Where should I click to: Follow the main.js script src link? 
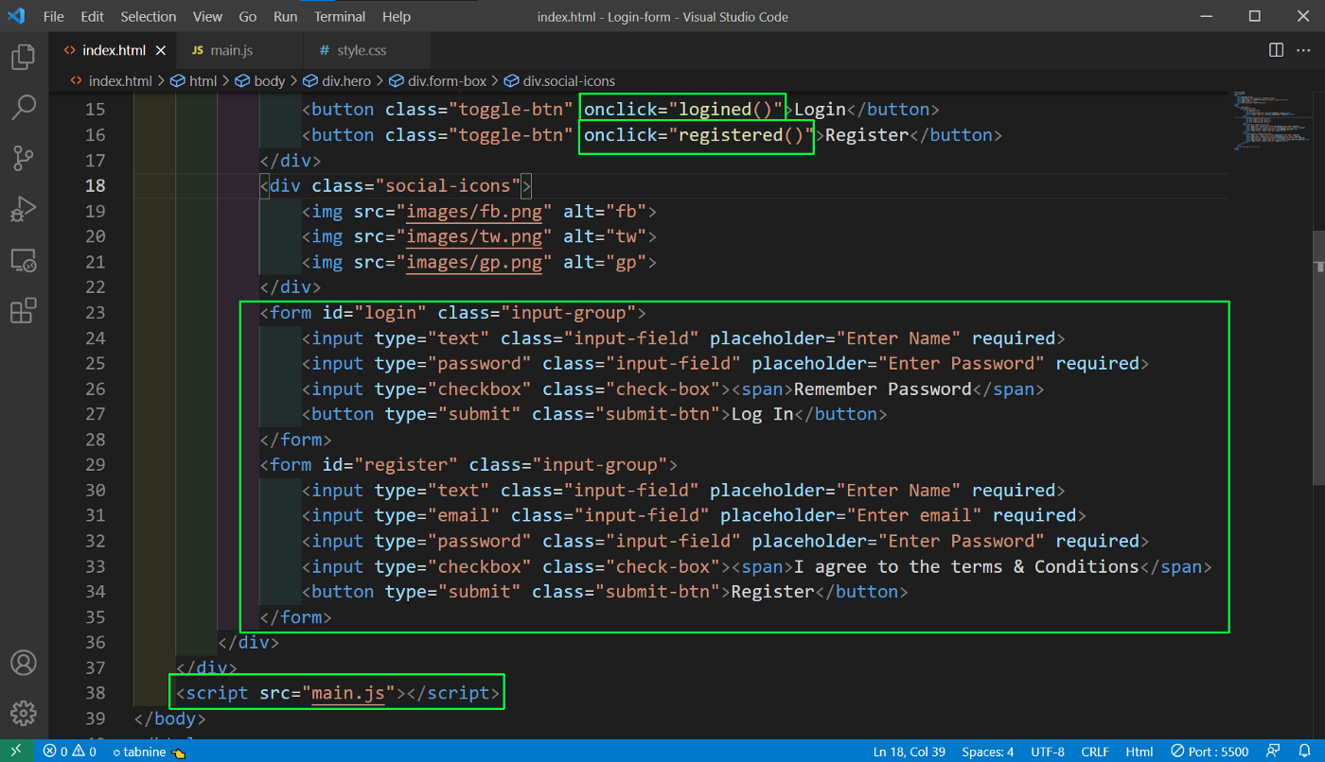coord(349,693)
